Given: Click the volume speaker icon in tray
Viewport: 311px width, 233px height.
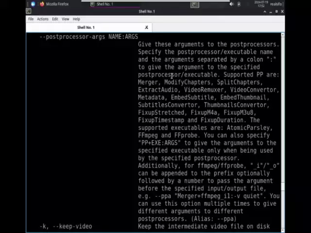Looking at the screenshot, I should coord(231,4).
